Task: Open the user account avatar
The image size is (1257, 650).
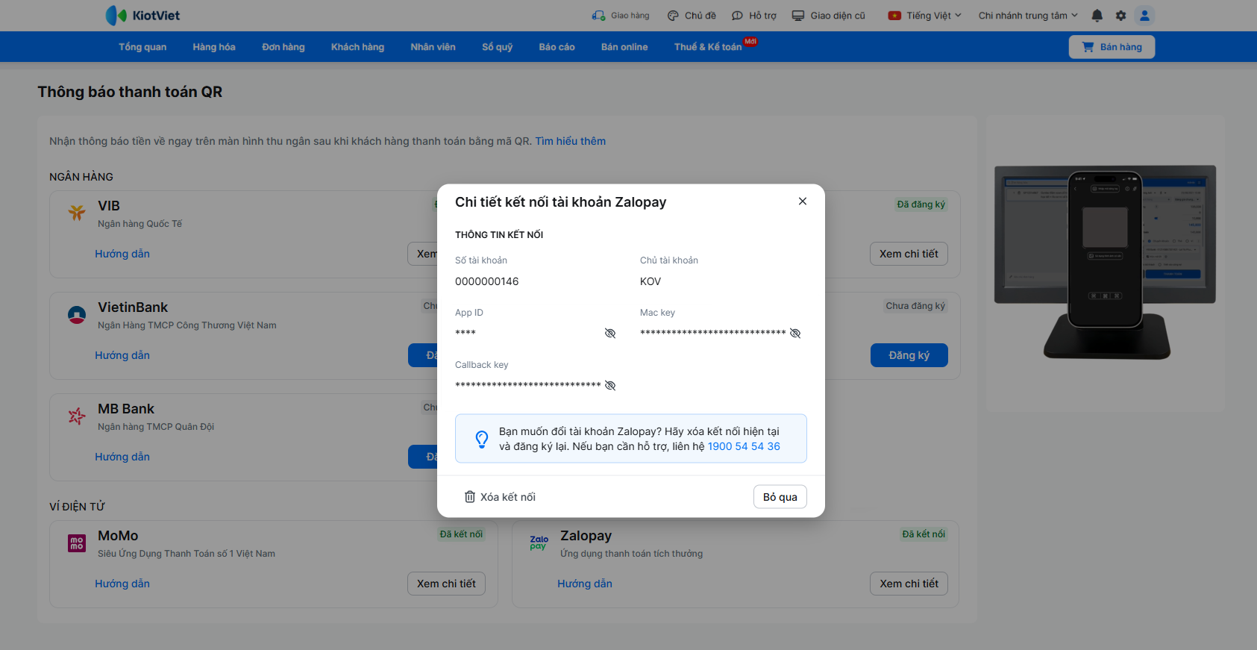Action: click(x=1144, y=16)
